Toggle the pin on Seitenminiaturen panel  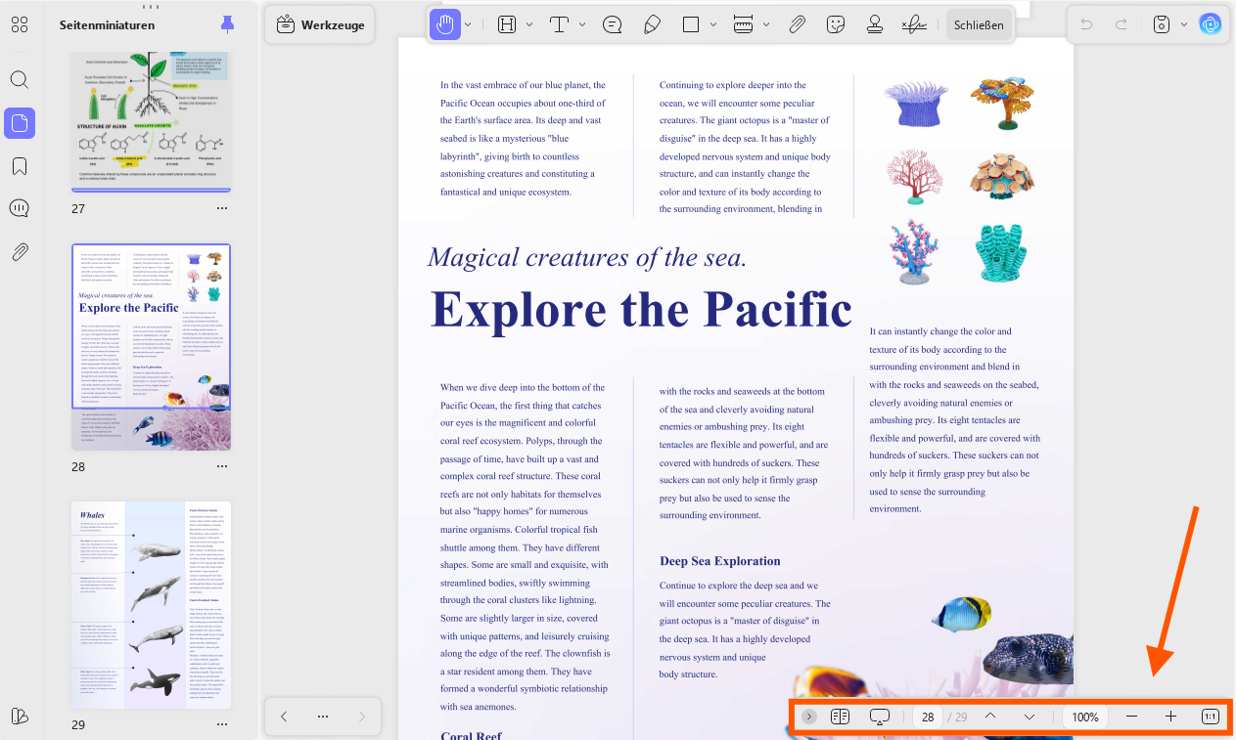(228, 24)
